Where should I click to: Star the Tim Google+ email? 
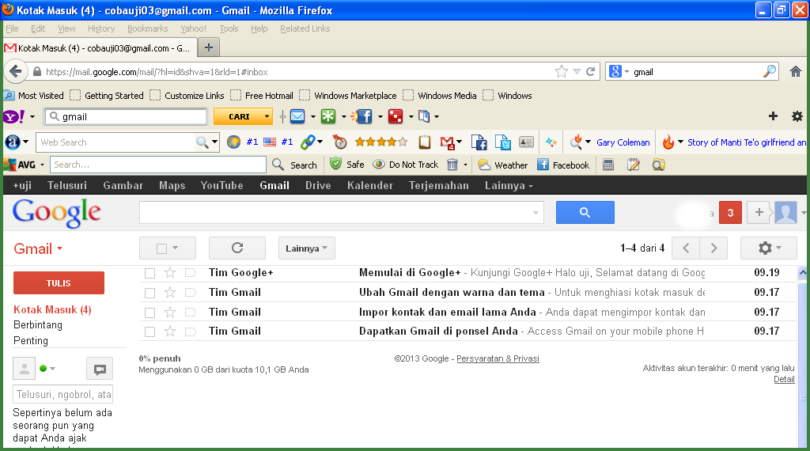170,272
